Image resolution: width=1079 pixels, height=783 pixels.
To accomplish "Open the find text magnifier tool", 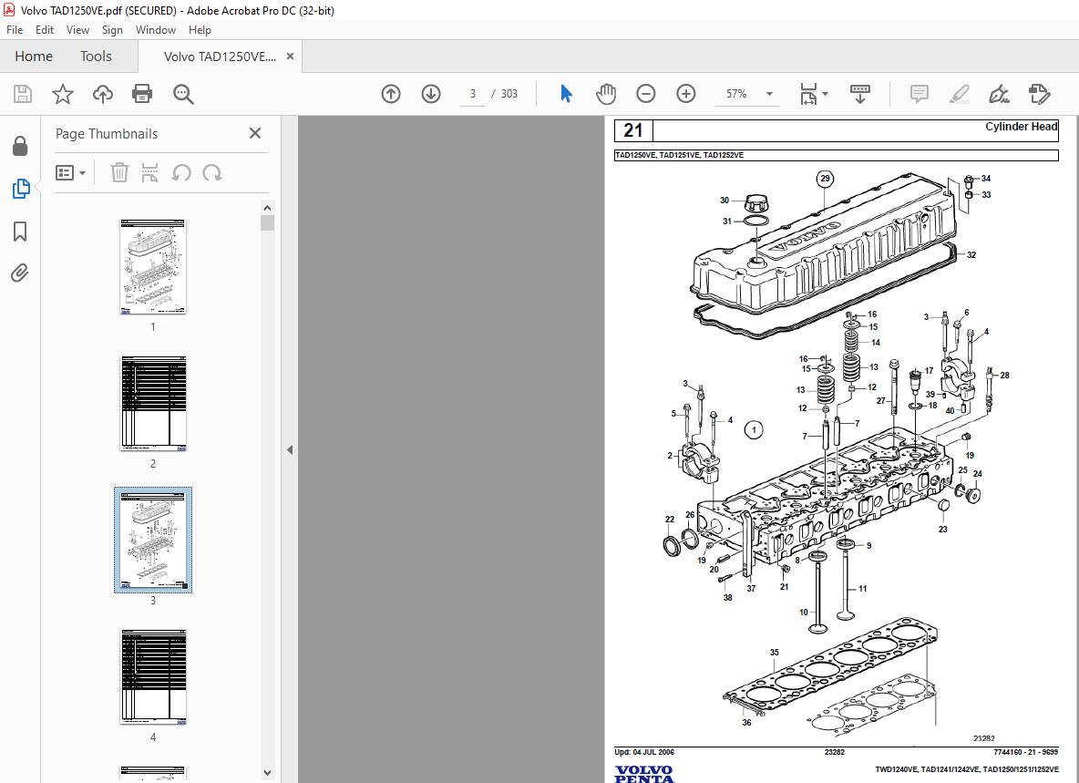I will [x=183, y=94].
